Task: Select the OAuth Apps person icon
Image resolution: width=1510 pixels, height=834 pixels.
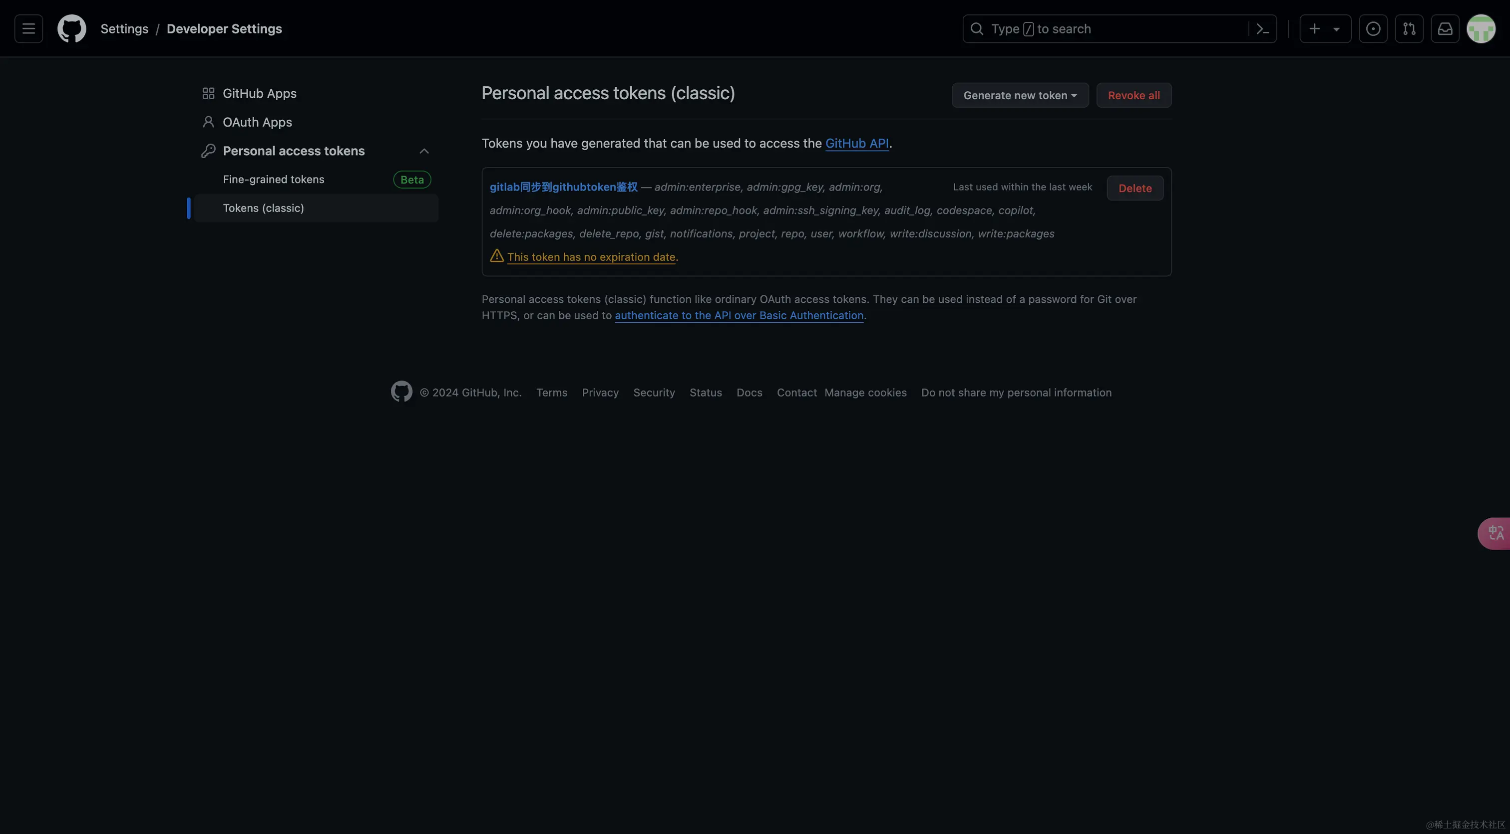Action: 208,122
